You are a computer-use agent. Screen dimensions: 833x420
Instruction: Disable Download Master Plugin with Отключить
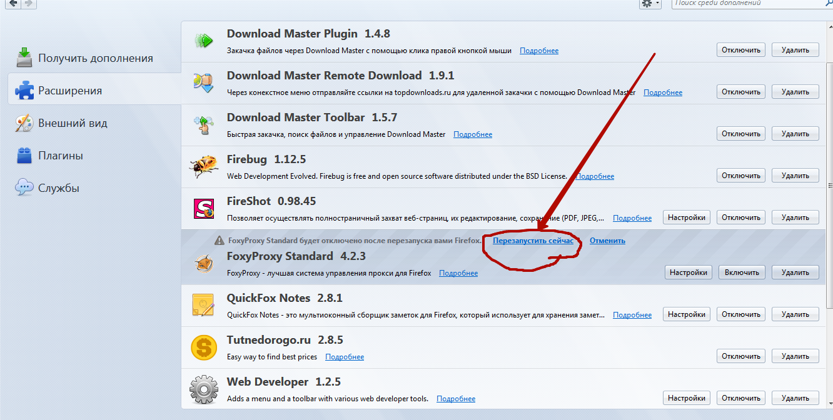pyautogui.click(x=740, y=50)
